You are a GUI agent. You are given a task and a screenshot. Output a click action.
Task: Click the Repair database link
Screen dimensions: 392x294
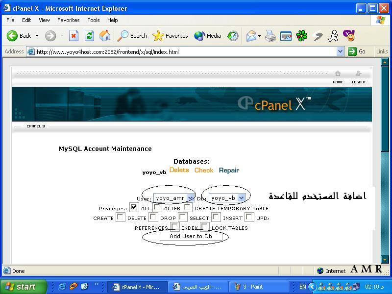pos(229,170)
